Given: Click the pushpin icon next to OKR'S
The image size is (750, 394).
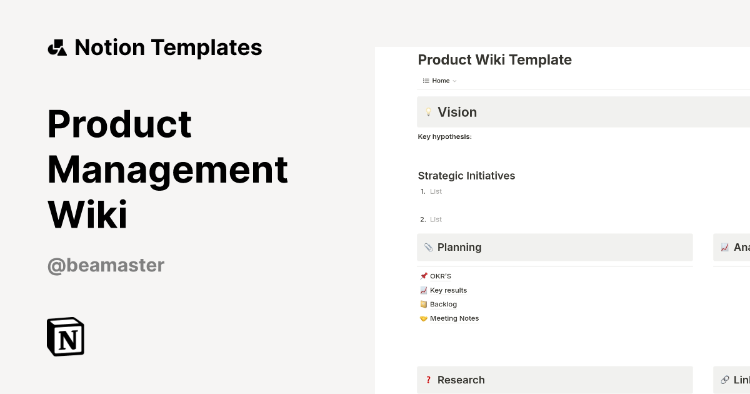Looking at the screenshot, I should tap(424, 276).
